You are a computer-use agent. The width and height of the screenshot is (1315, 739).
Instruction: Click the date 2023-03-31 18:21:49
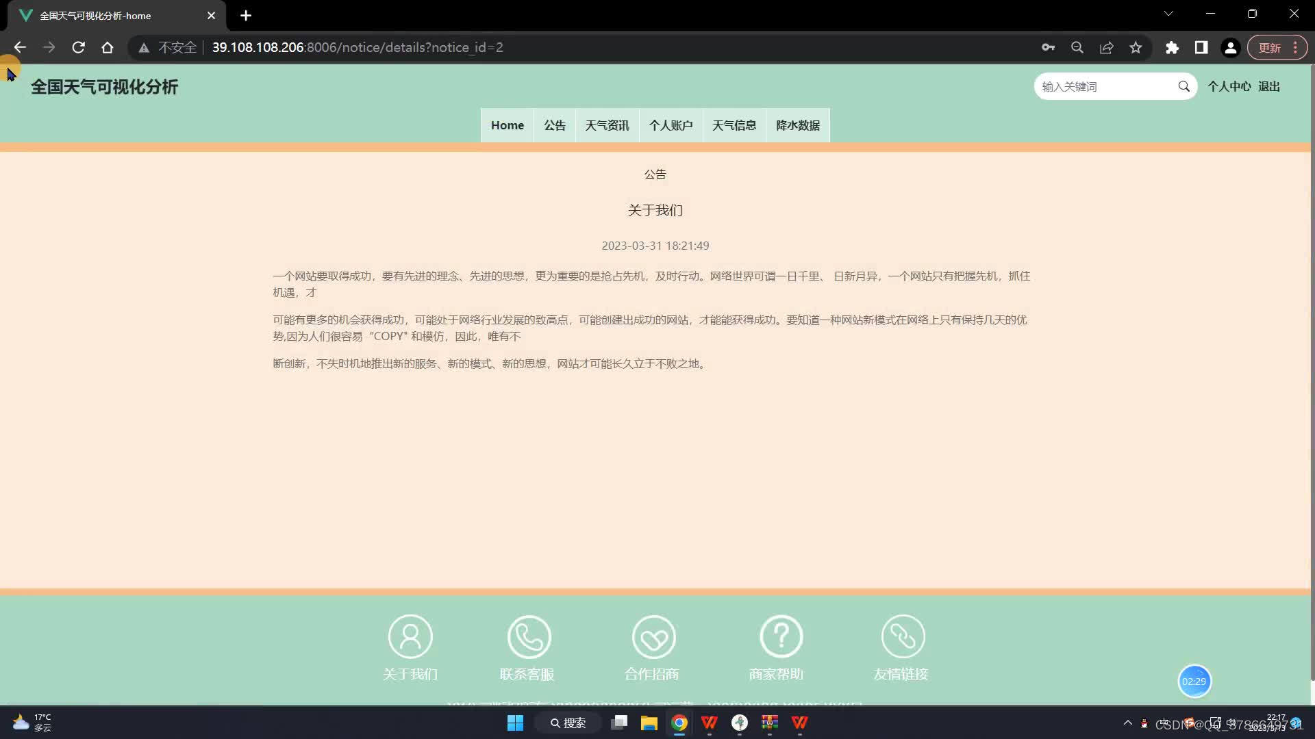[655, 246]
